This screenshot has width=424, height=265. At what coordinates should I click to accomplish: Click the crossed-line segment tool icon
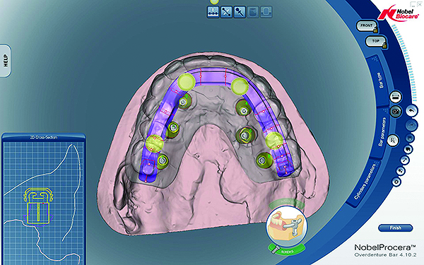[226, 12]
